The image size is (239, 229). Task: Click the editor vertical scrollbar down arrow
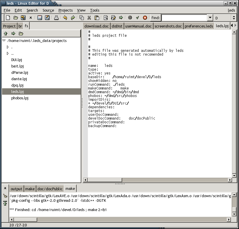pyautogui.click(x=234, y=176)
